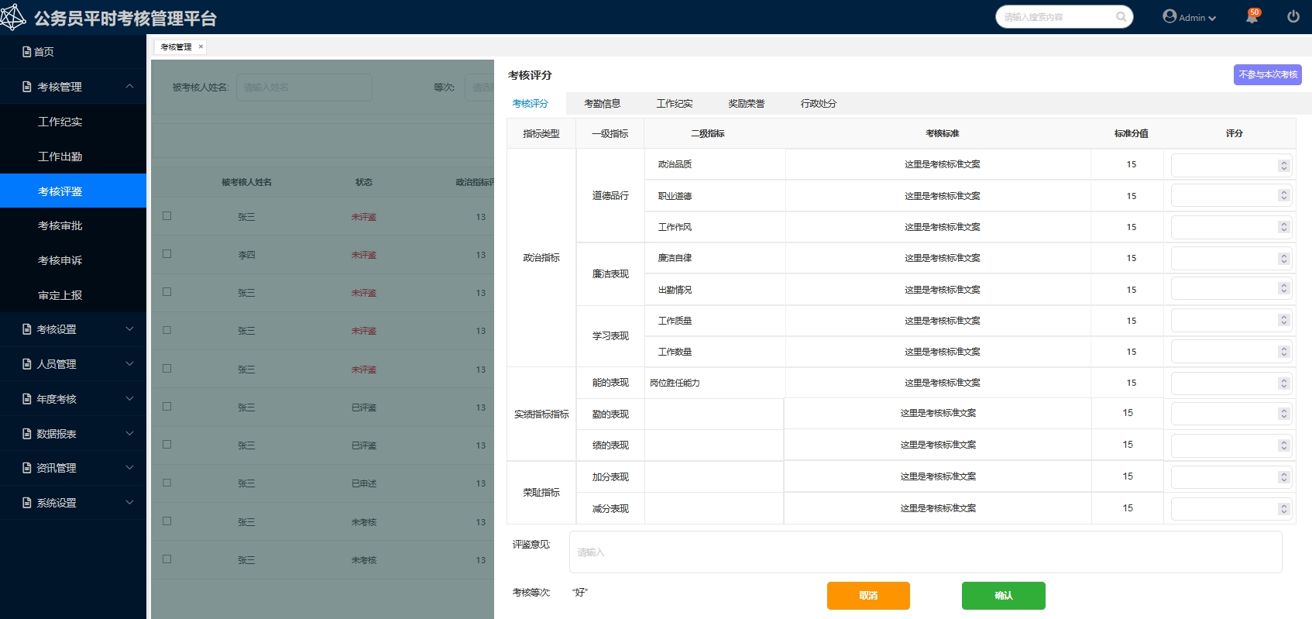The height and width of the screenshot is (619, 1312).
Task: Click the 资讯管理 sidebar icon
Action: 27,468
